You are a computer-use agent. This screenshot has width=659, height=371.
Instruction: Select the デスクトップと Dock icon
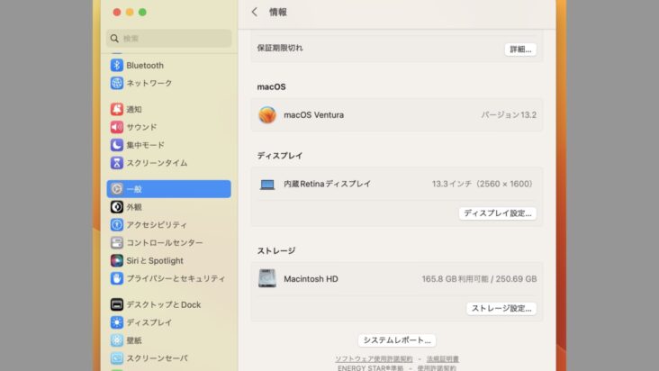[x=117, y=304]
